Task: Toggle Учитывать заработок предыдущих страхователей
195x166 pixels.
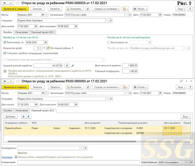Action: coord(5,53)
